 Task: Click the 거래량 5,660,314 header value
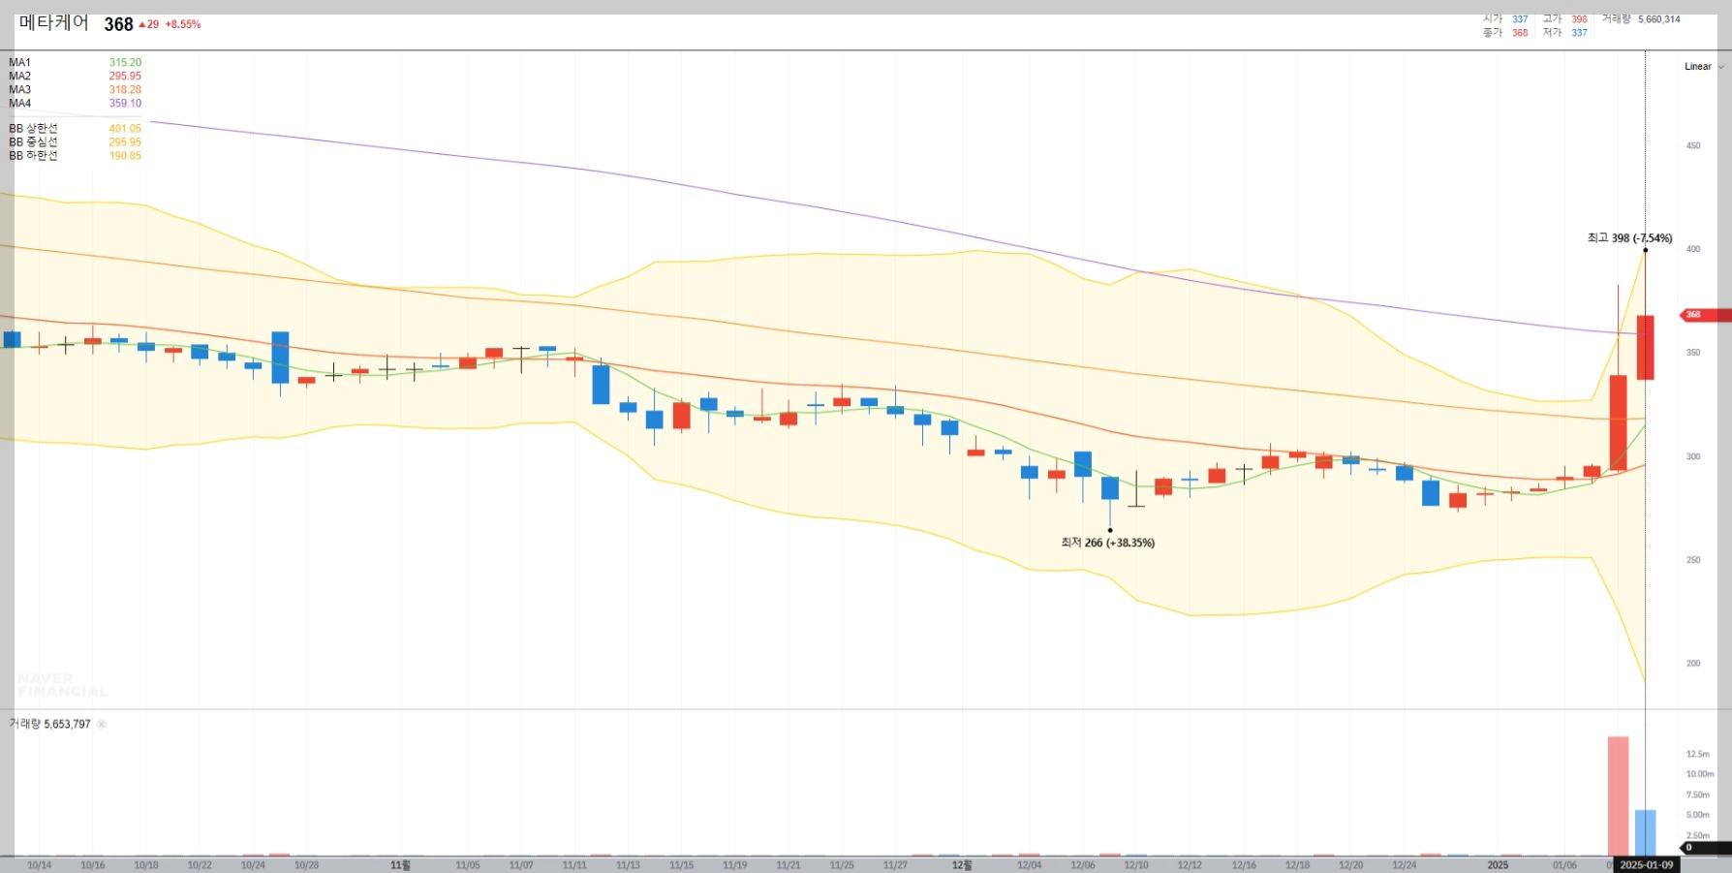tap(1641, 19)
